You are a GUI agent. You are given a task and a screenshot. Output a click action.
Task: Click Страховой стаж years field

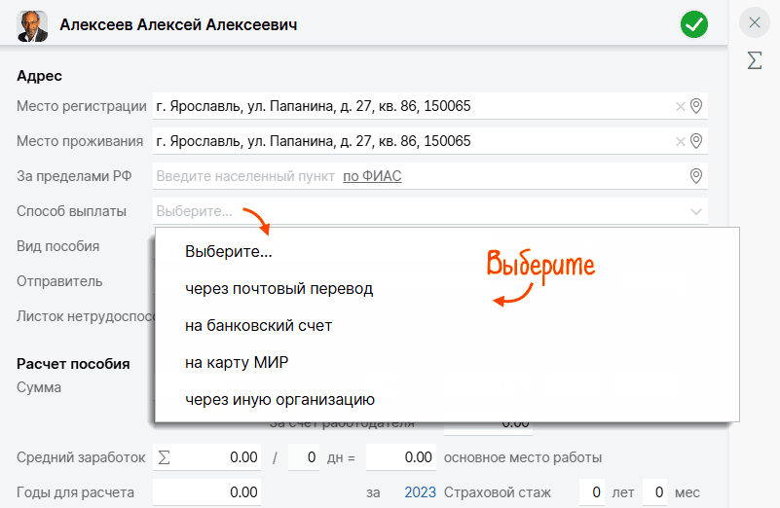click(591, 492)
